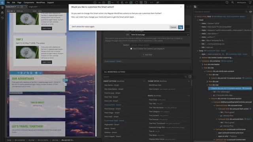The image size is (253, 142).
Task: Expand the Navbar node in tree
Action: tap(200, 58)
